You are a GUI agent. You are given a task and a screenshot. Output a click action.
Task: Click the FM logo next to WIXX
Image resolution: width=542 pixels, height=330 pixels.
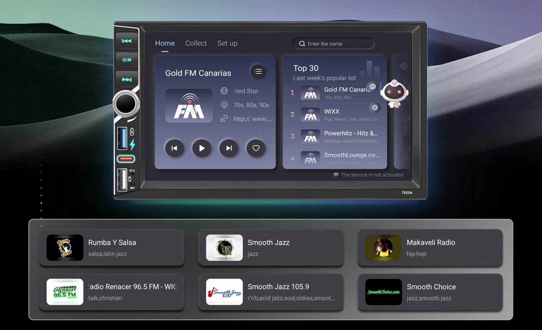coord(311,114)
